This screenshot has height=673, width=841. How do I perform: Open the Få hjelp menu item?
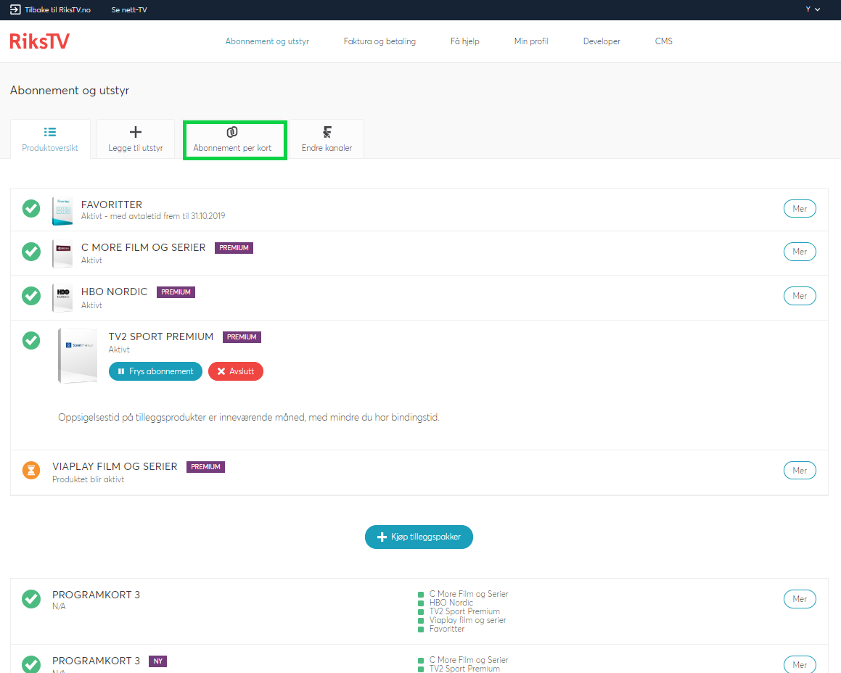pos(465,41)
